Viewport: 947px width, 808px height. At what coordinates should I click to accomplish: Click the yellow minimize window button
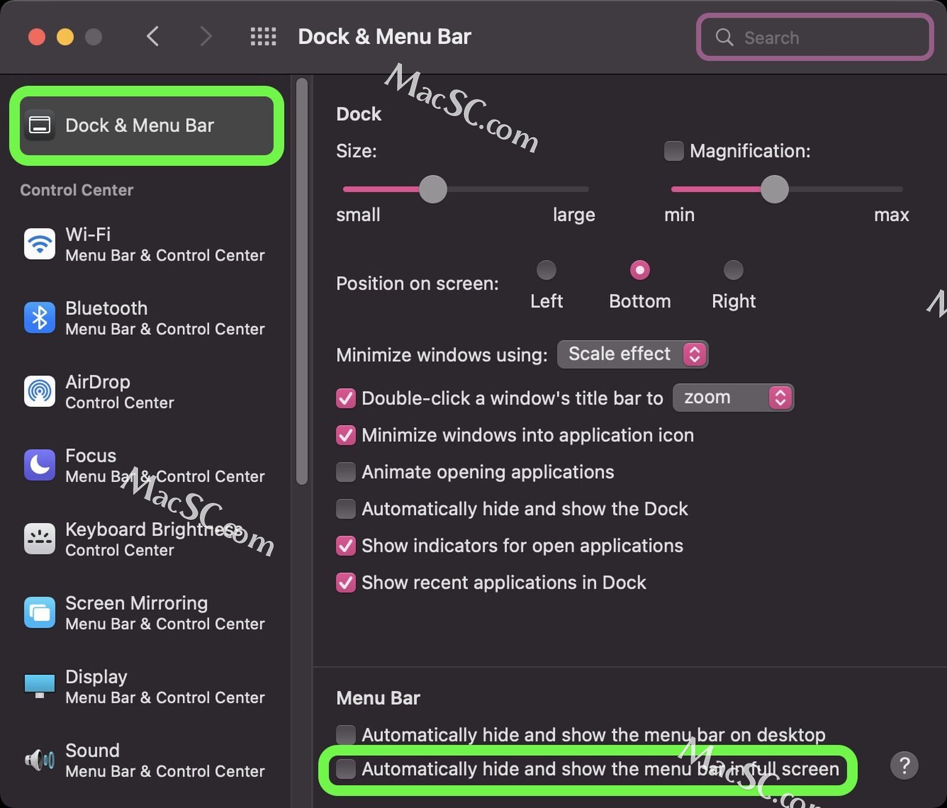pyautogui.click(x=65, y=37)
